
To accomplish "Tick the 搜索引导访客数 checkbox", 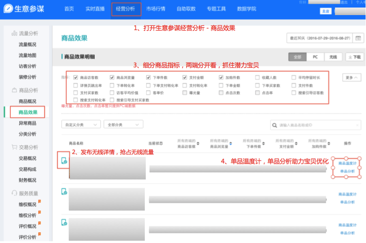I will (294, 93).
